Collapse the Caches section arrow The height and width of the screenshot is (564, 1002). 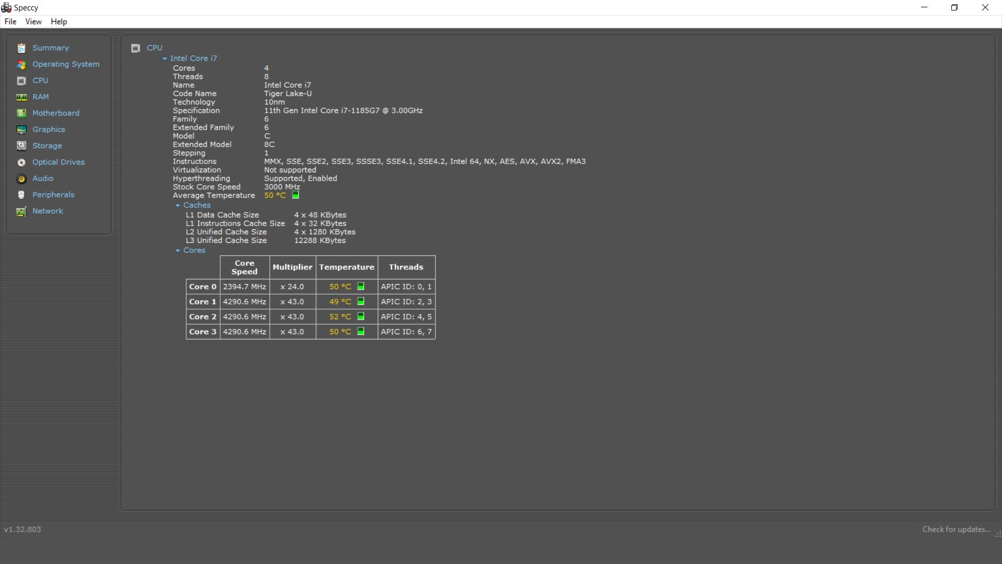(x=177, y=206)
